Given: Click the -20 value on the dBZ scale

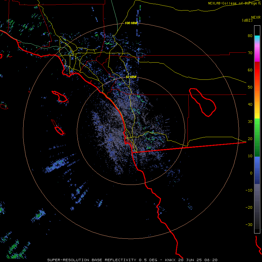Looking at the screenshot, I should click(x=249, y=207).
